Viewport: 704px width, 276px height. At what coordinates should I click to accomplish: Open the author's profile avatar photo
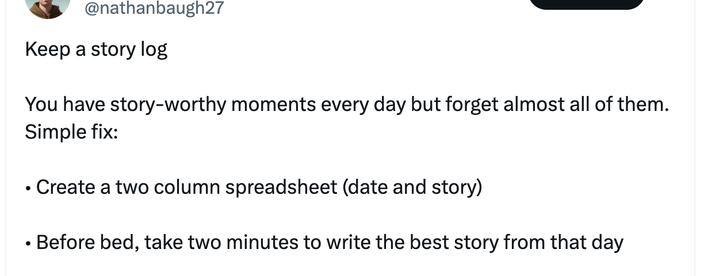click(48, 7)
